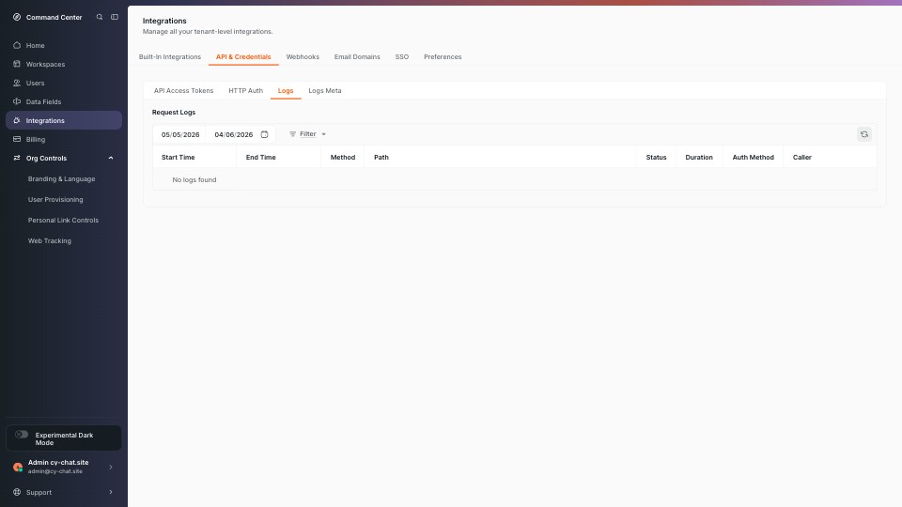The image size is (902, 507).
Task: Open the Data Fields page
Action: point(43,101)
